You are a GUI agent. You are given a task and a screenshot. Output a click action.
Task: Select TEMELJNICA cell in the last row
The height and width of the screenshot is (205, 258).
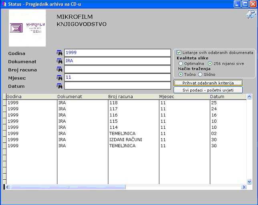[x=134, y=146]
